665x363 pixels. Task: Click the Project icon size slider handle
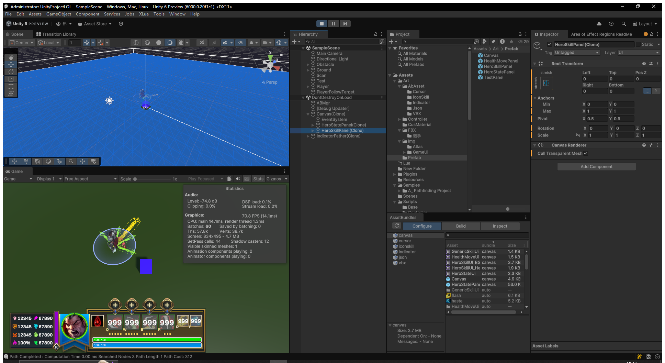point(508,209)
